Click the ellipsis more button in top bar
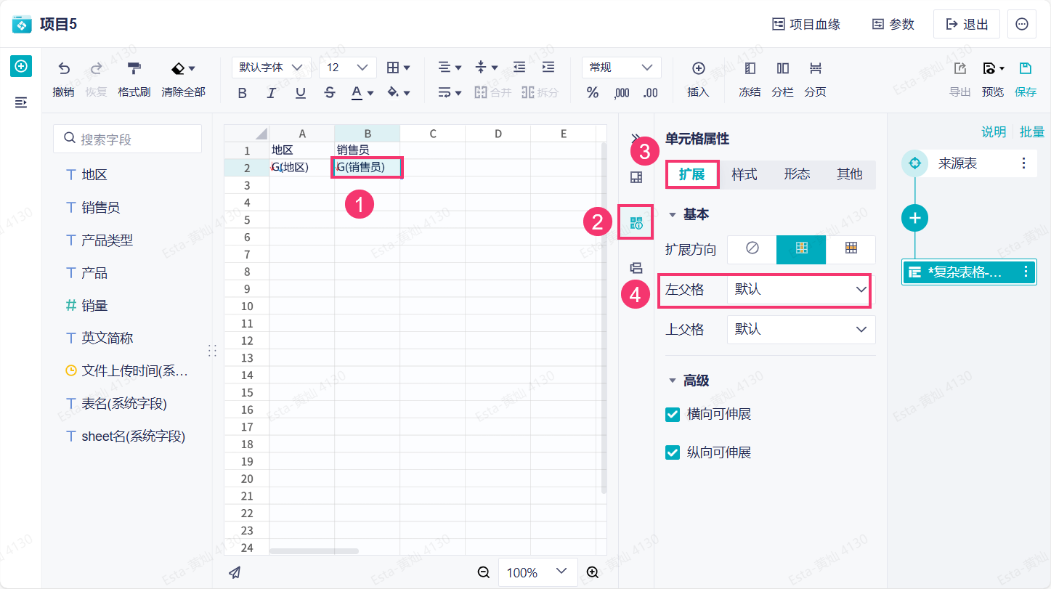This screenshot has height=589, width=1051. point(1022,24)
